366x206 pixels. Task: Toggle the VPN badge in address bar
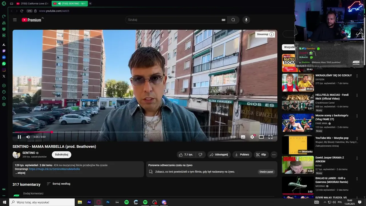click(x=29, y=11)
